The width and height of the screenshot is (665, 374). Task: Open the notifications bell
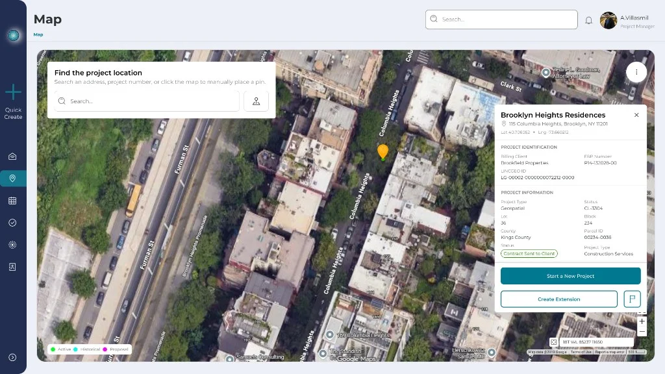pos(588,20)
